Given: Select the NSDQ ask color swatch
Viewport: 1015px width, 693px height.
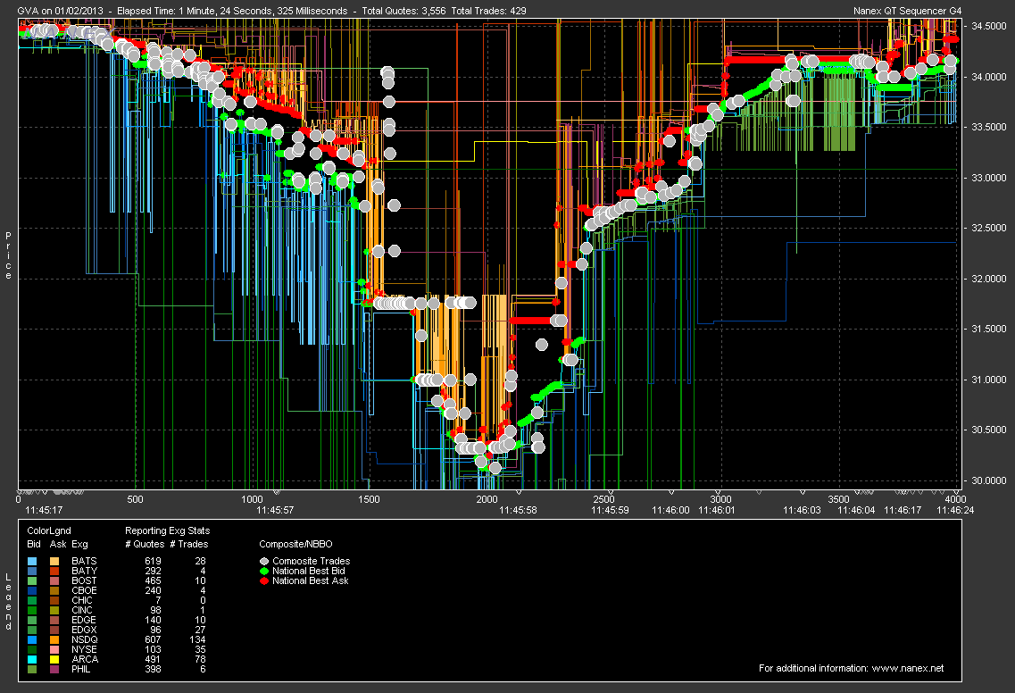Looking at the screenshot, I should (54, 639).
